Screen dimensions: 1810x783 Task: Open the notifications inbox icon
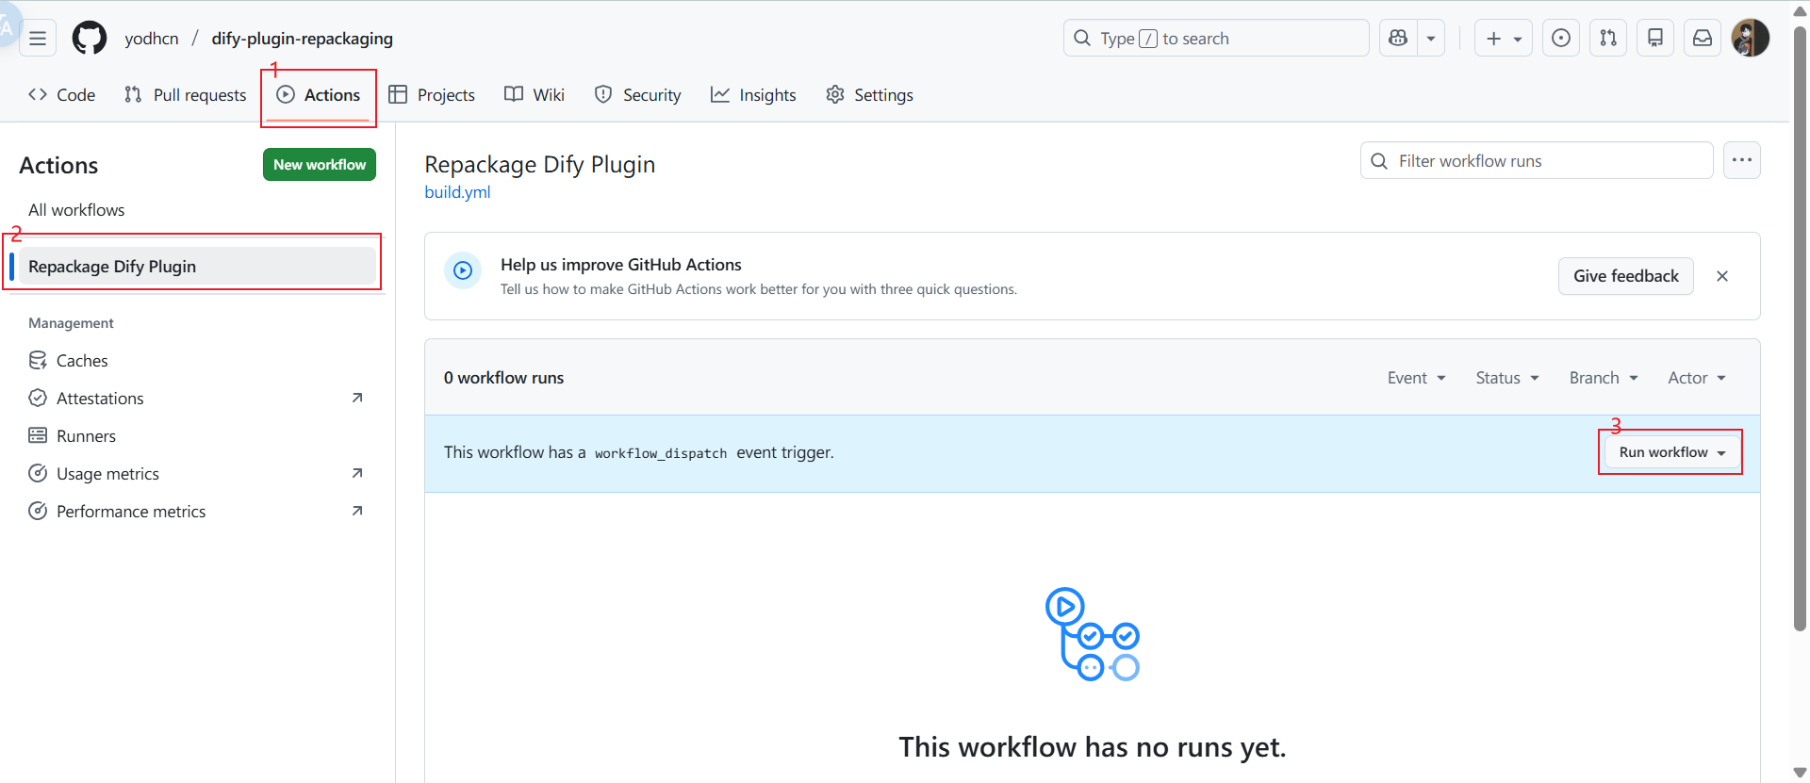[x=1703, y=39]
